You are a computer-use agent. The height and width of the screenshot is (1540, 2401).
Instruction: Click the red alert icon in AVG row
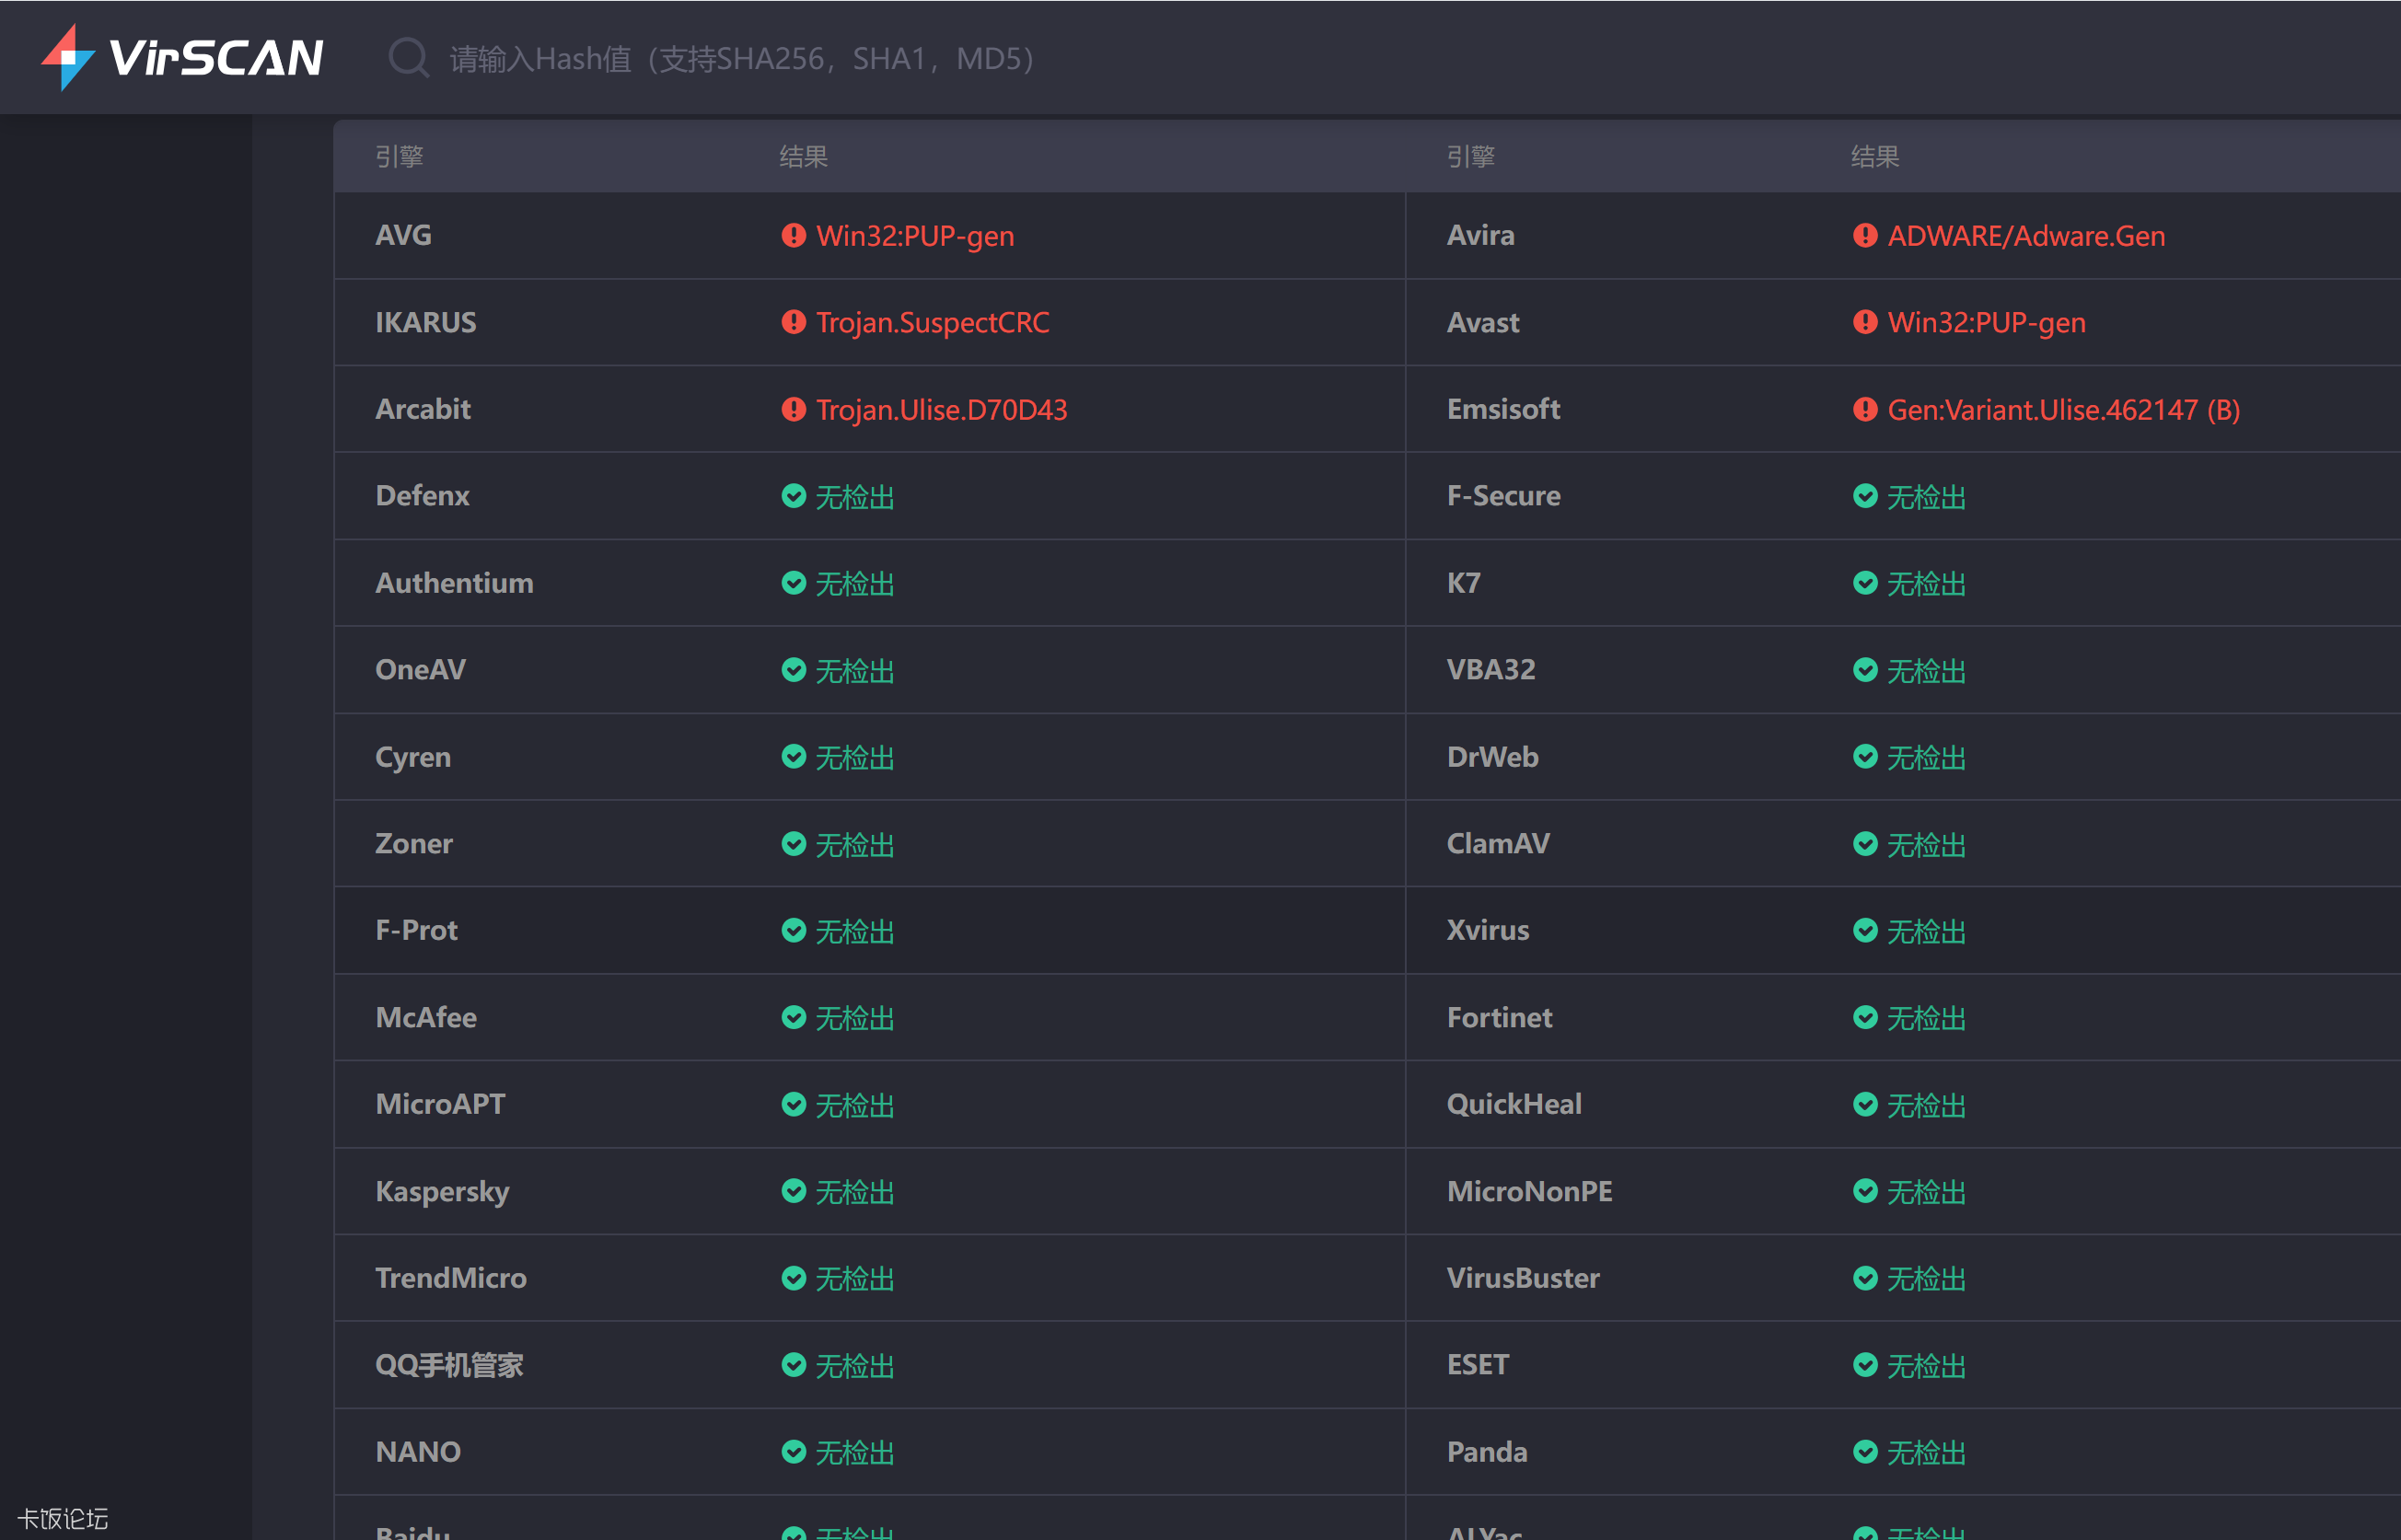pyautogui.click(x=793, y=236)
